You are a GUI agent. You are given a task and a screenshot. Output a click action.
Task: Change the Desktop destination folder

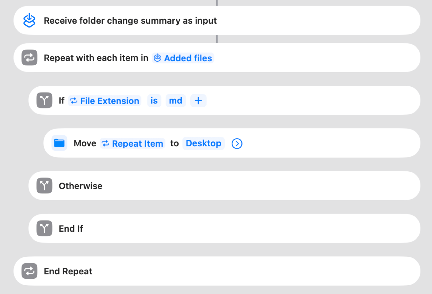[203, 143]
